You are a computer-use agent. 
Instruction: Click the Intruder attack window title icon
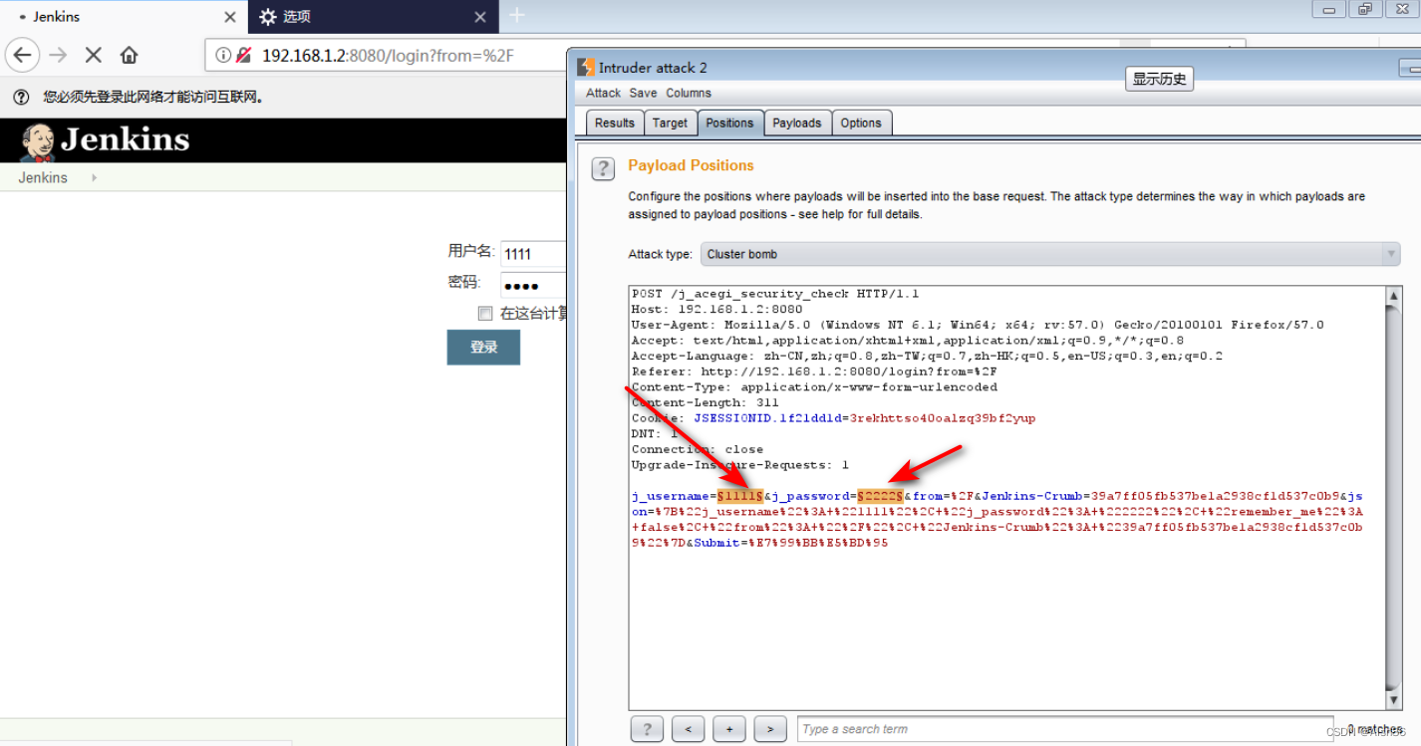(587, 68)
